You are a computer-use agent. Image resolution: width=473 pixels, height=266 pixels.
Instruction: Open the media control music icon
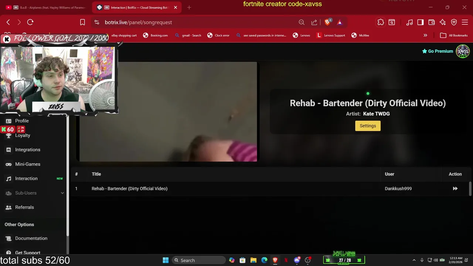pyautogui.click(x=409, y=22)
